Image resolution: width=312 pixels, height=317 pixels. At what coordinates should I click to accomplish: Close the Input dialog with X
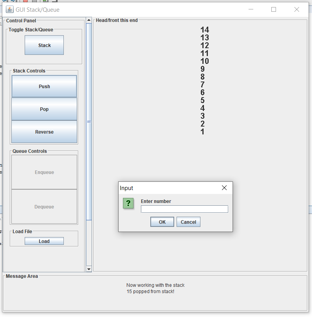click(224, 188)
